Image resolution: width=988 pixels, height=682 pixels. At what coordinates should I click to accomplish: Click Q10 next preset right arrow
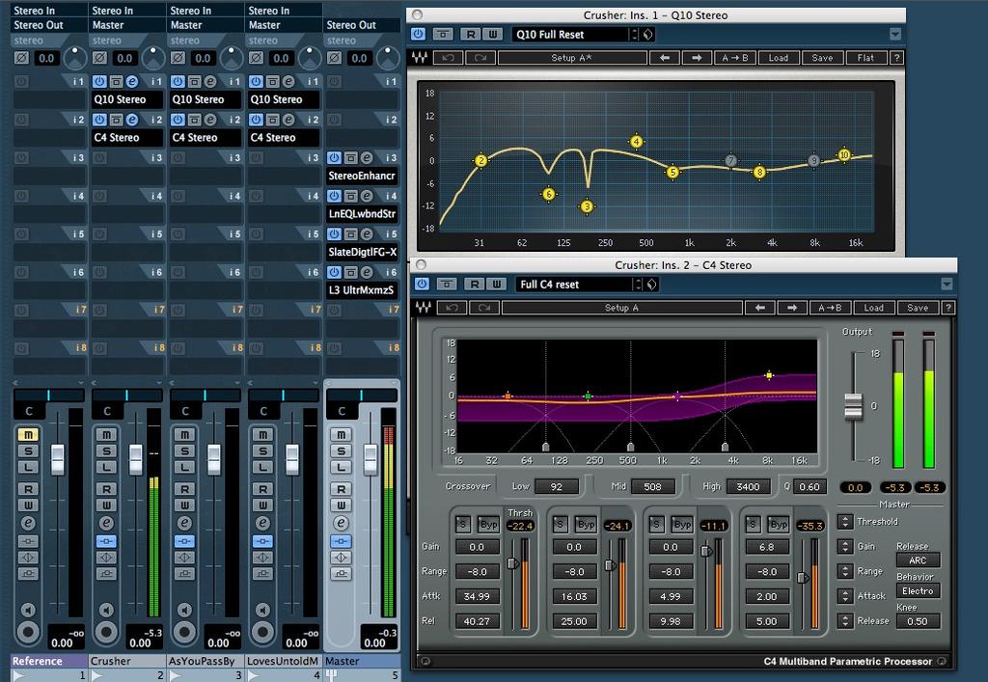click(697, 58)
